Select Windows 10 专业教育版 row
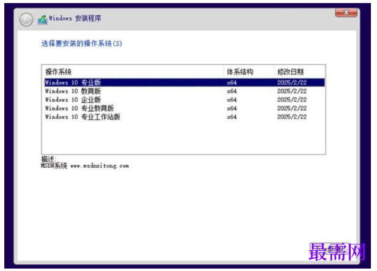Image resolution: width=377 pixels, height=271 pixels. click(x=185, y=109)
